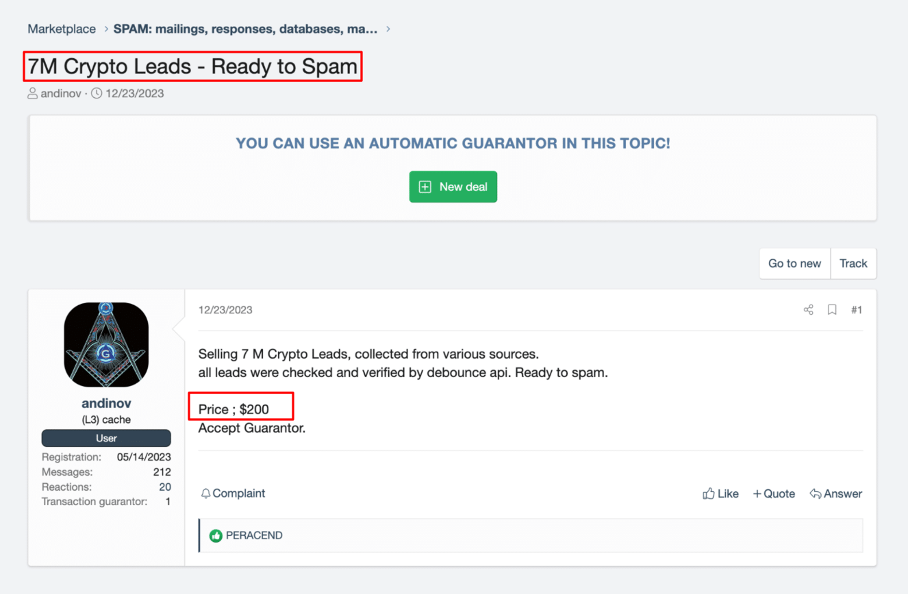Open andinov's profile avatar image

tap(106, 344)
